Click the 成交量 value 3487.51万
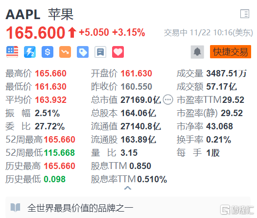The image size is (257, 218). [x=226, y=73]
